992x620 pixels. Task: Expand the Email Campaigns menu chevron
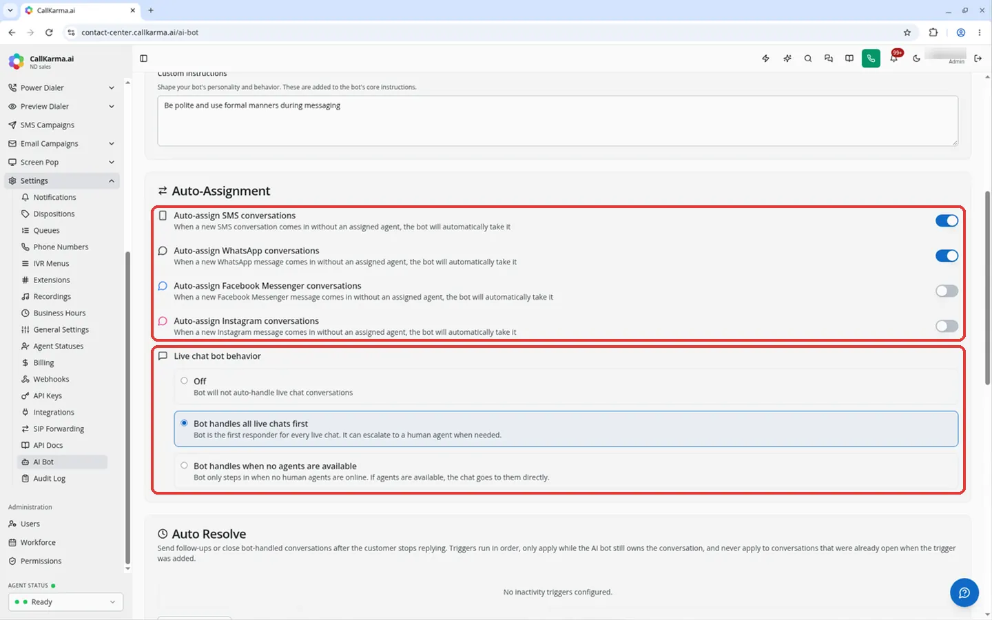112,143
